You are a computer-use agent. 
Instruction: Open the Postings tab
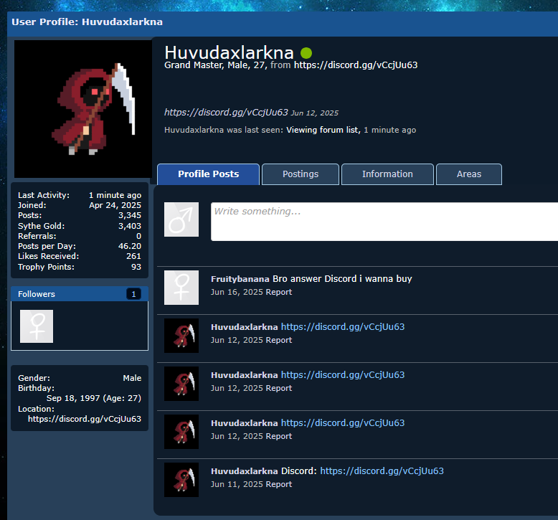pyautogui.click(x=301, y=174)
